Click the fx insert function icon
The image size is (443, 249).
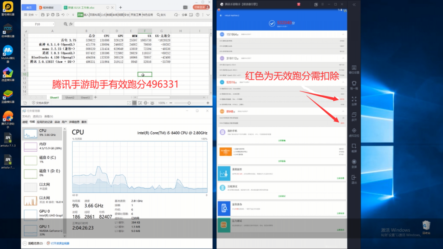click(x=71, y=24)
